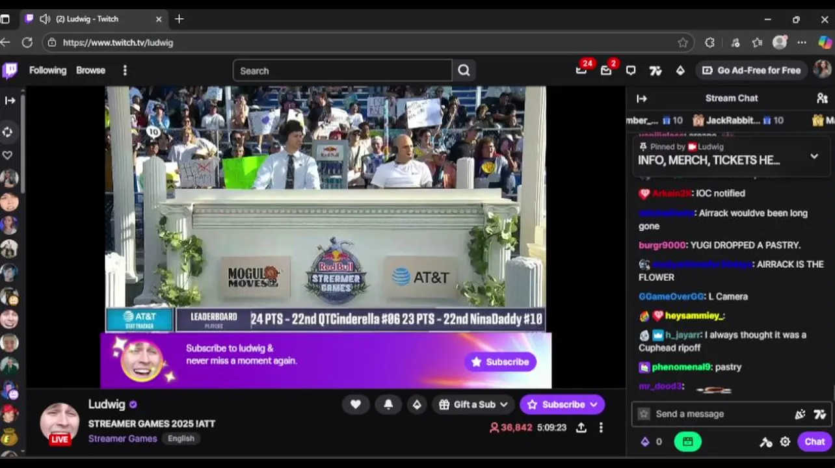Image resolution: width=835 pixels, height=468 pixels.
Task: Click the browser address bar URL
Action: (118, 42)
